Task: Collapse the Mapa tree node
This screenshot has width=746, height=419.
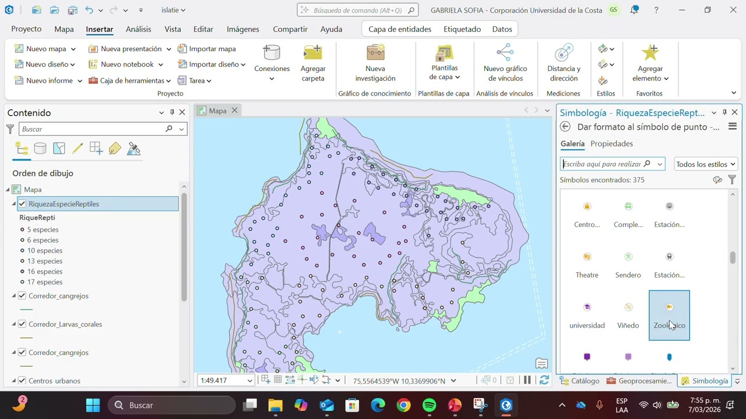Action: coord(8,189)
